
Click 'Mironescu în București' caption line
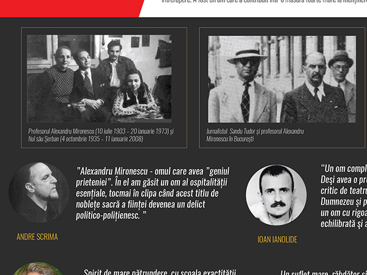pyautogui.click(x=231, y=139)
